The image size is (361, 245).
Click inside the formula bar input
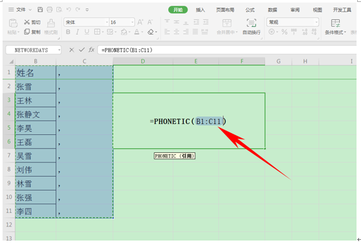227,50
